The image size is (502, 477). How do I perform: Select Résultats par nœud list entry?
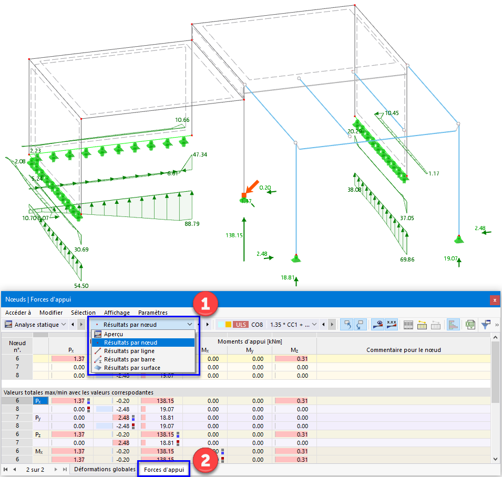[x=143, y=343]
